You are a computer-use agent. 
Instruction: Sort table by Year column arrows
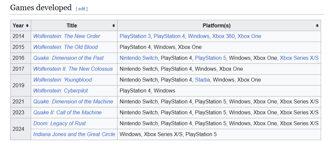tap(27, 25)
